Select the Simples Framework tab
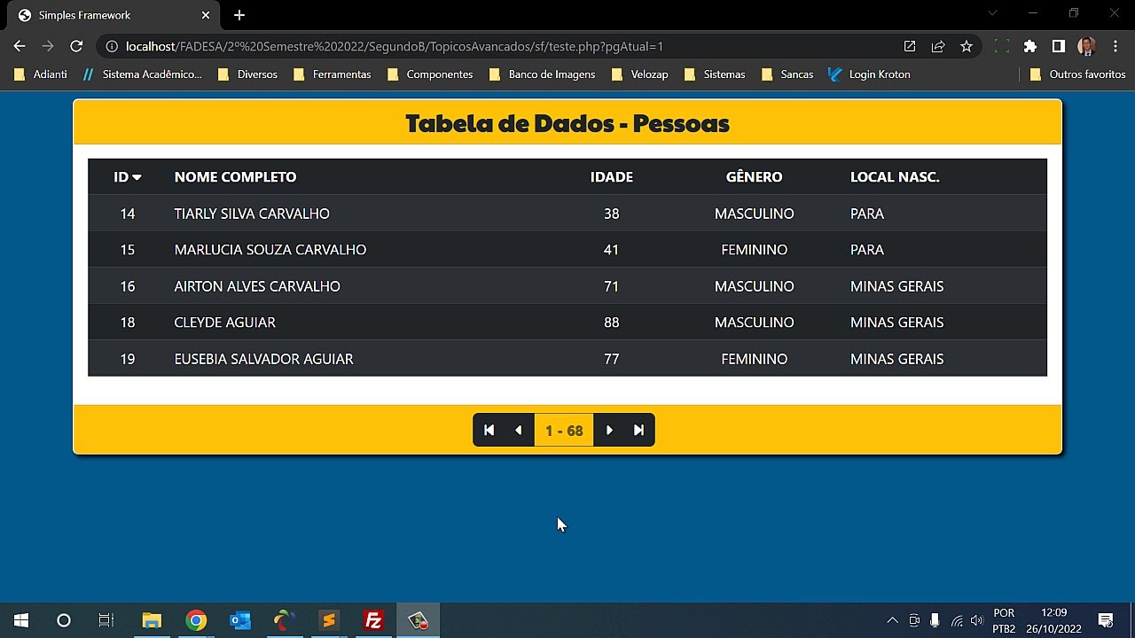Screen dimensions: 1135x638 coord(113,15)
